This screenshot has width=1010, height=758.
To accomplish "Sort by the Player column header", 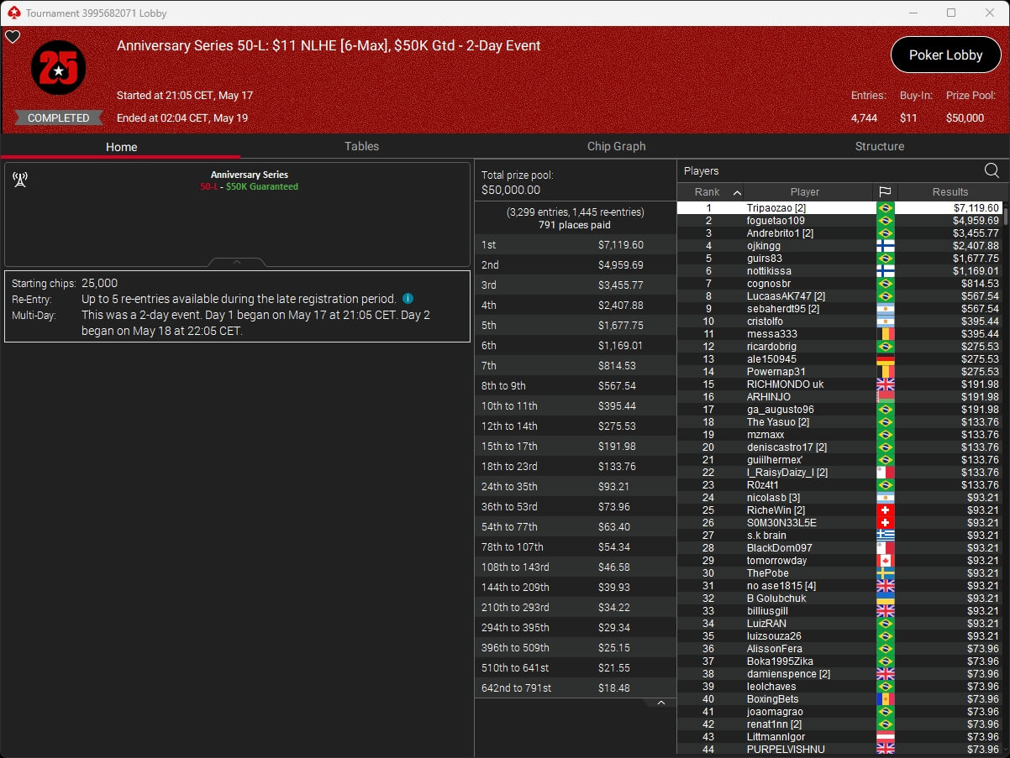I will click(x=804, y=192).
